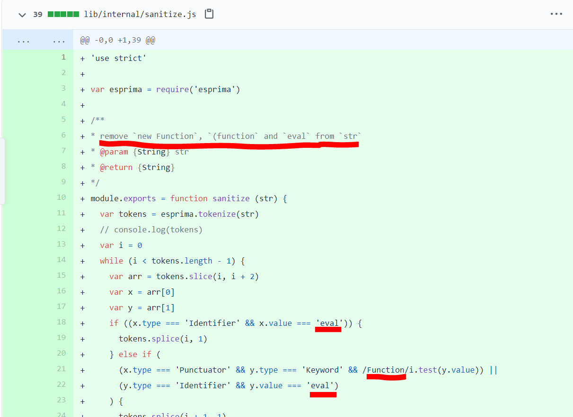Click the @param {String} str comment
The image size is (573, 417).
(x=140, y=152)
